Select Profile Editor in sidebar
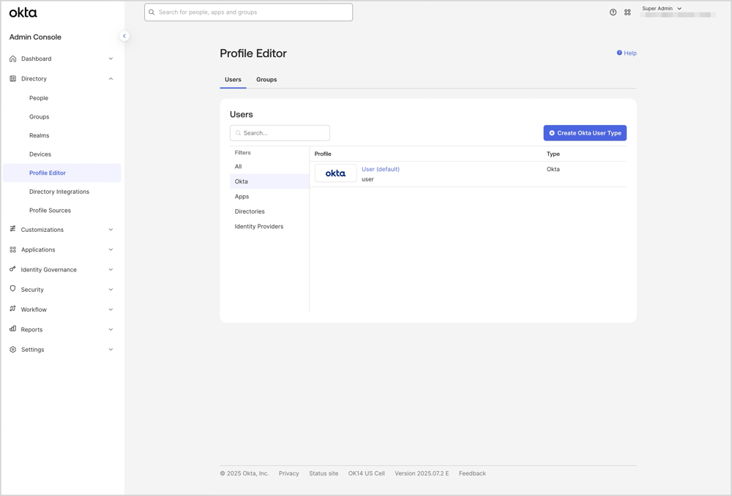This screenshot has height=496, width=732. [x=61, y=173]
